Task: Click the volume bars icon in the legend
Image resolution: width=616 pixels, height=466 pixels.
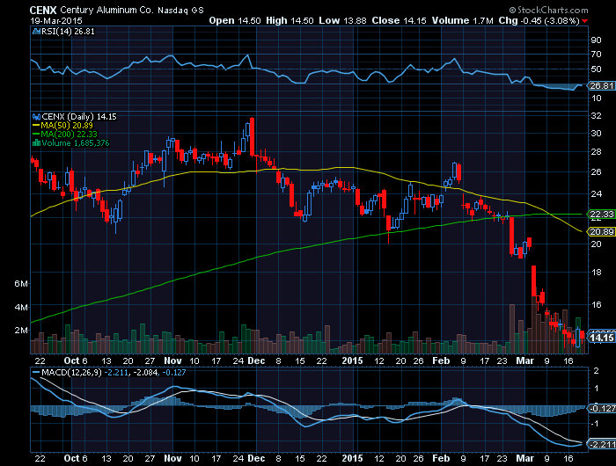Action: 36,143
